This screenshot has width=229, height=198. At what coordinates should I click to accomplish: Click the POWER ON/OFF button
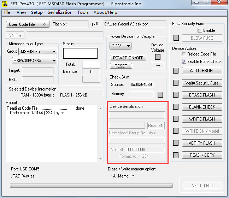coord(128,58)
